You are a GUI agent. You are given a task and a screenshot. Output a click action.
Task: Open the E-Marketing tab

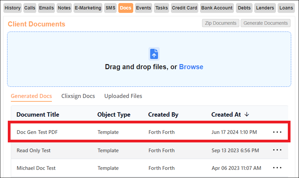(88, 8)
